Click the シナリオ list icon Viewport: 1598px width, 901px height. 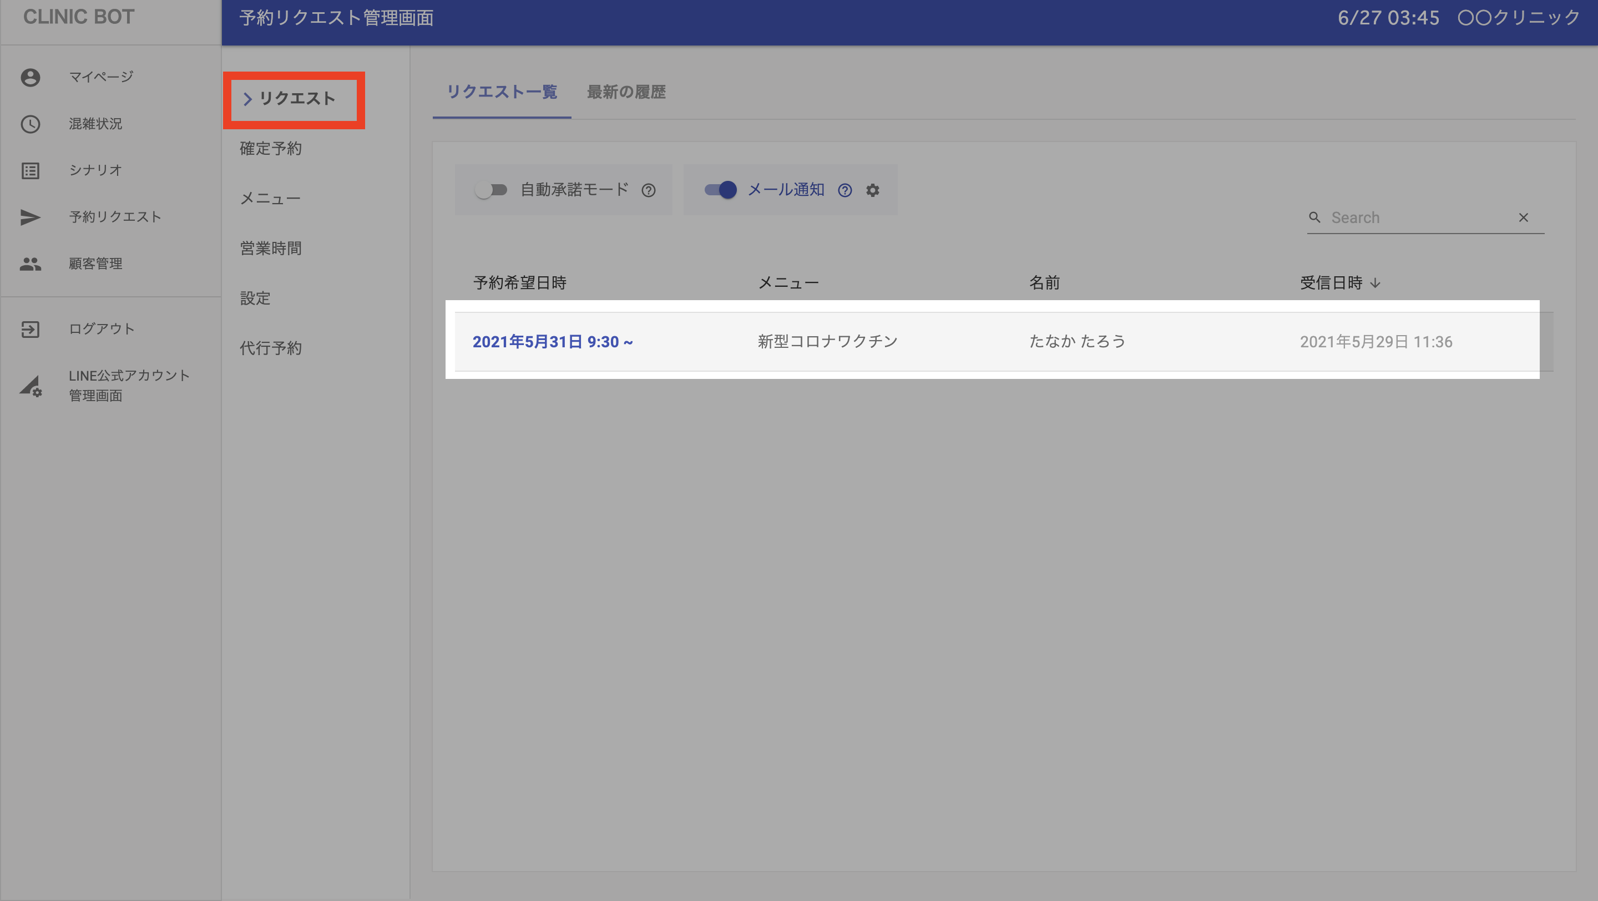[31, 170]
